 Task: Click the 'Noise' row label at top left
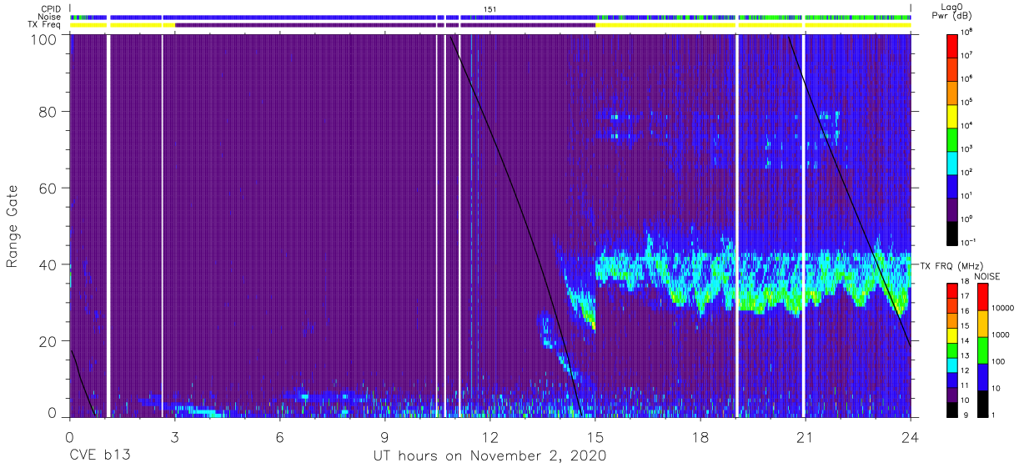point(50,17)
